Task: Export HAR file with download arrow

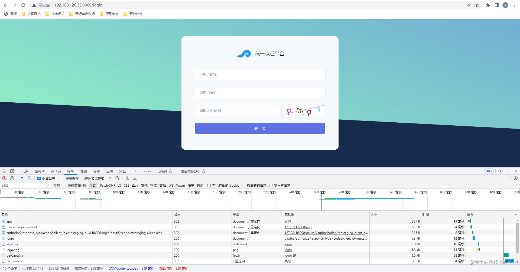Action: pos(135,178)
